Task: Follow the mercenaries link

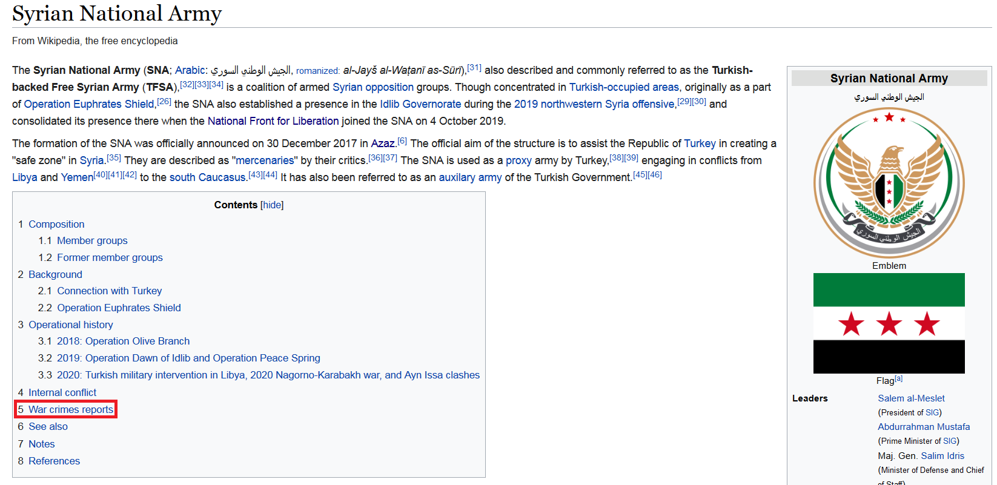Action: point(265,160)
